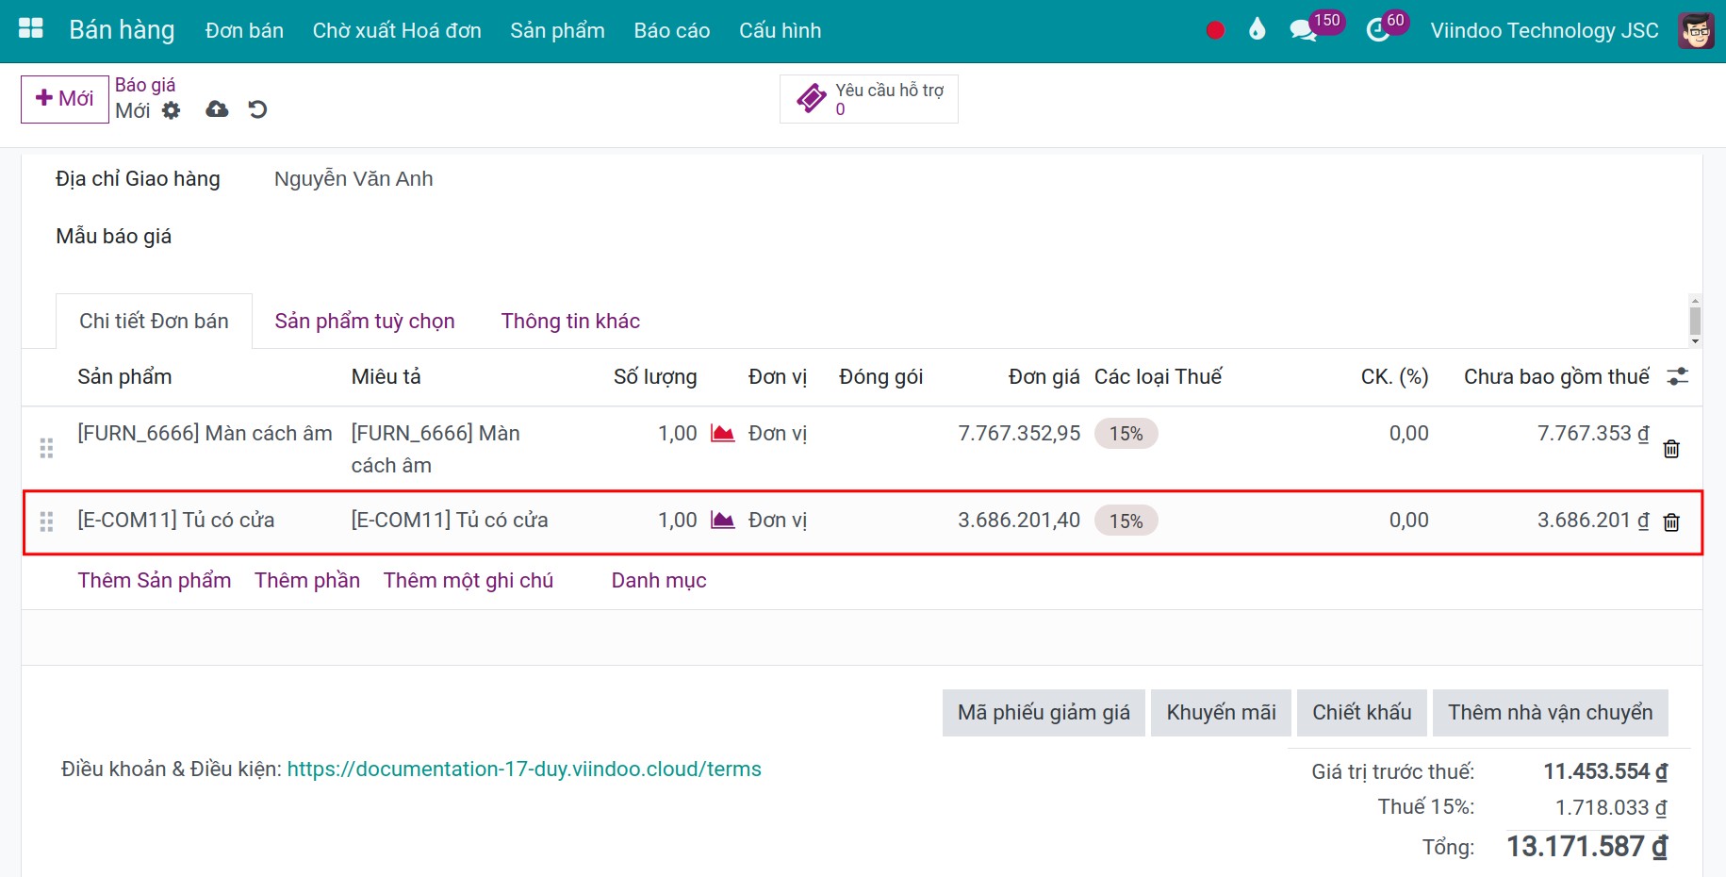Show forecast chart for Màn cách âm

tap(722, 434)
